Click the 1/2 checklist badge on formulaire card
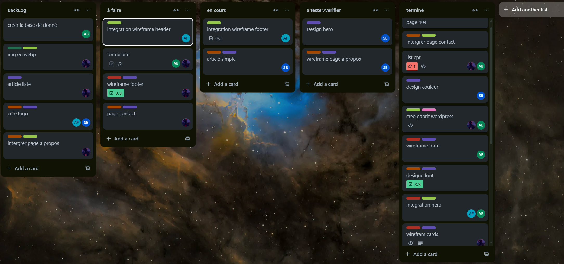564x264 pixels. coord(116,64)
